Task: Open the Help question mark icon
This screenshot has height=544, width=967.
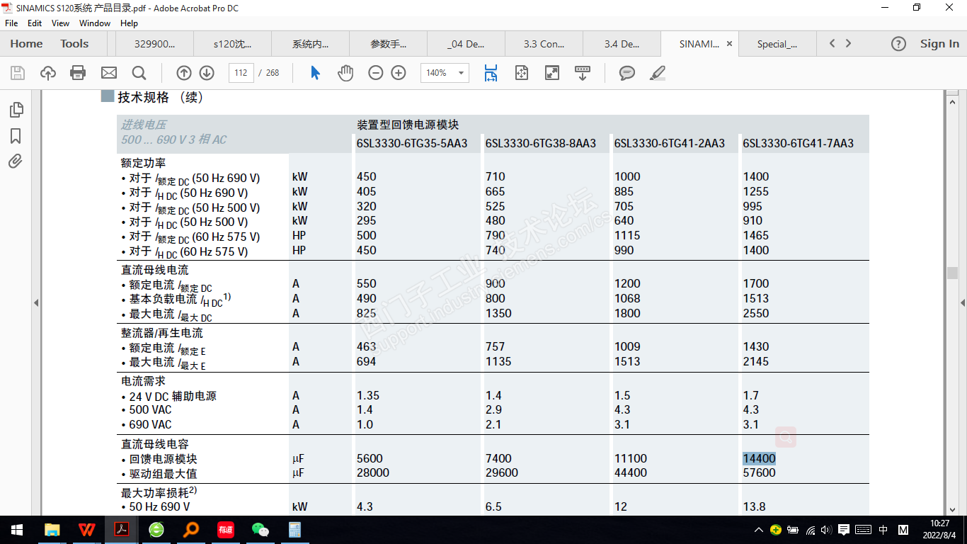Action: 898,44
